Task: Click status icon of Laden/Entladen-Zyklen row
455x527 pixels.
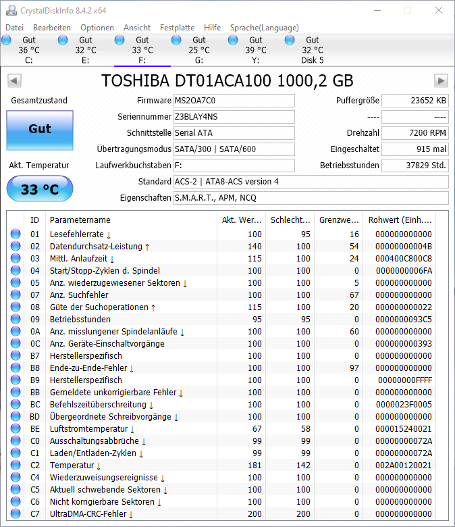Action: (16, 453)
